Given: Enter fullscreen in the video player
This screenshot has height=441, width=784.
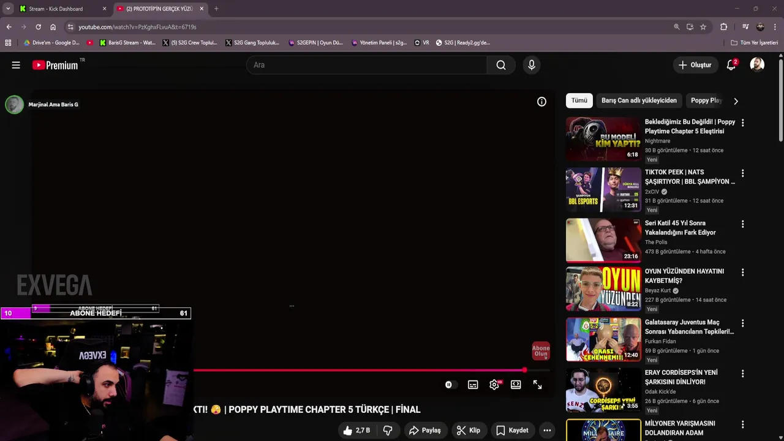Looking at the screenshot, I should tap(537, 385).
